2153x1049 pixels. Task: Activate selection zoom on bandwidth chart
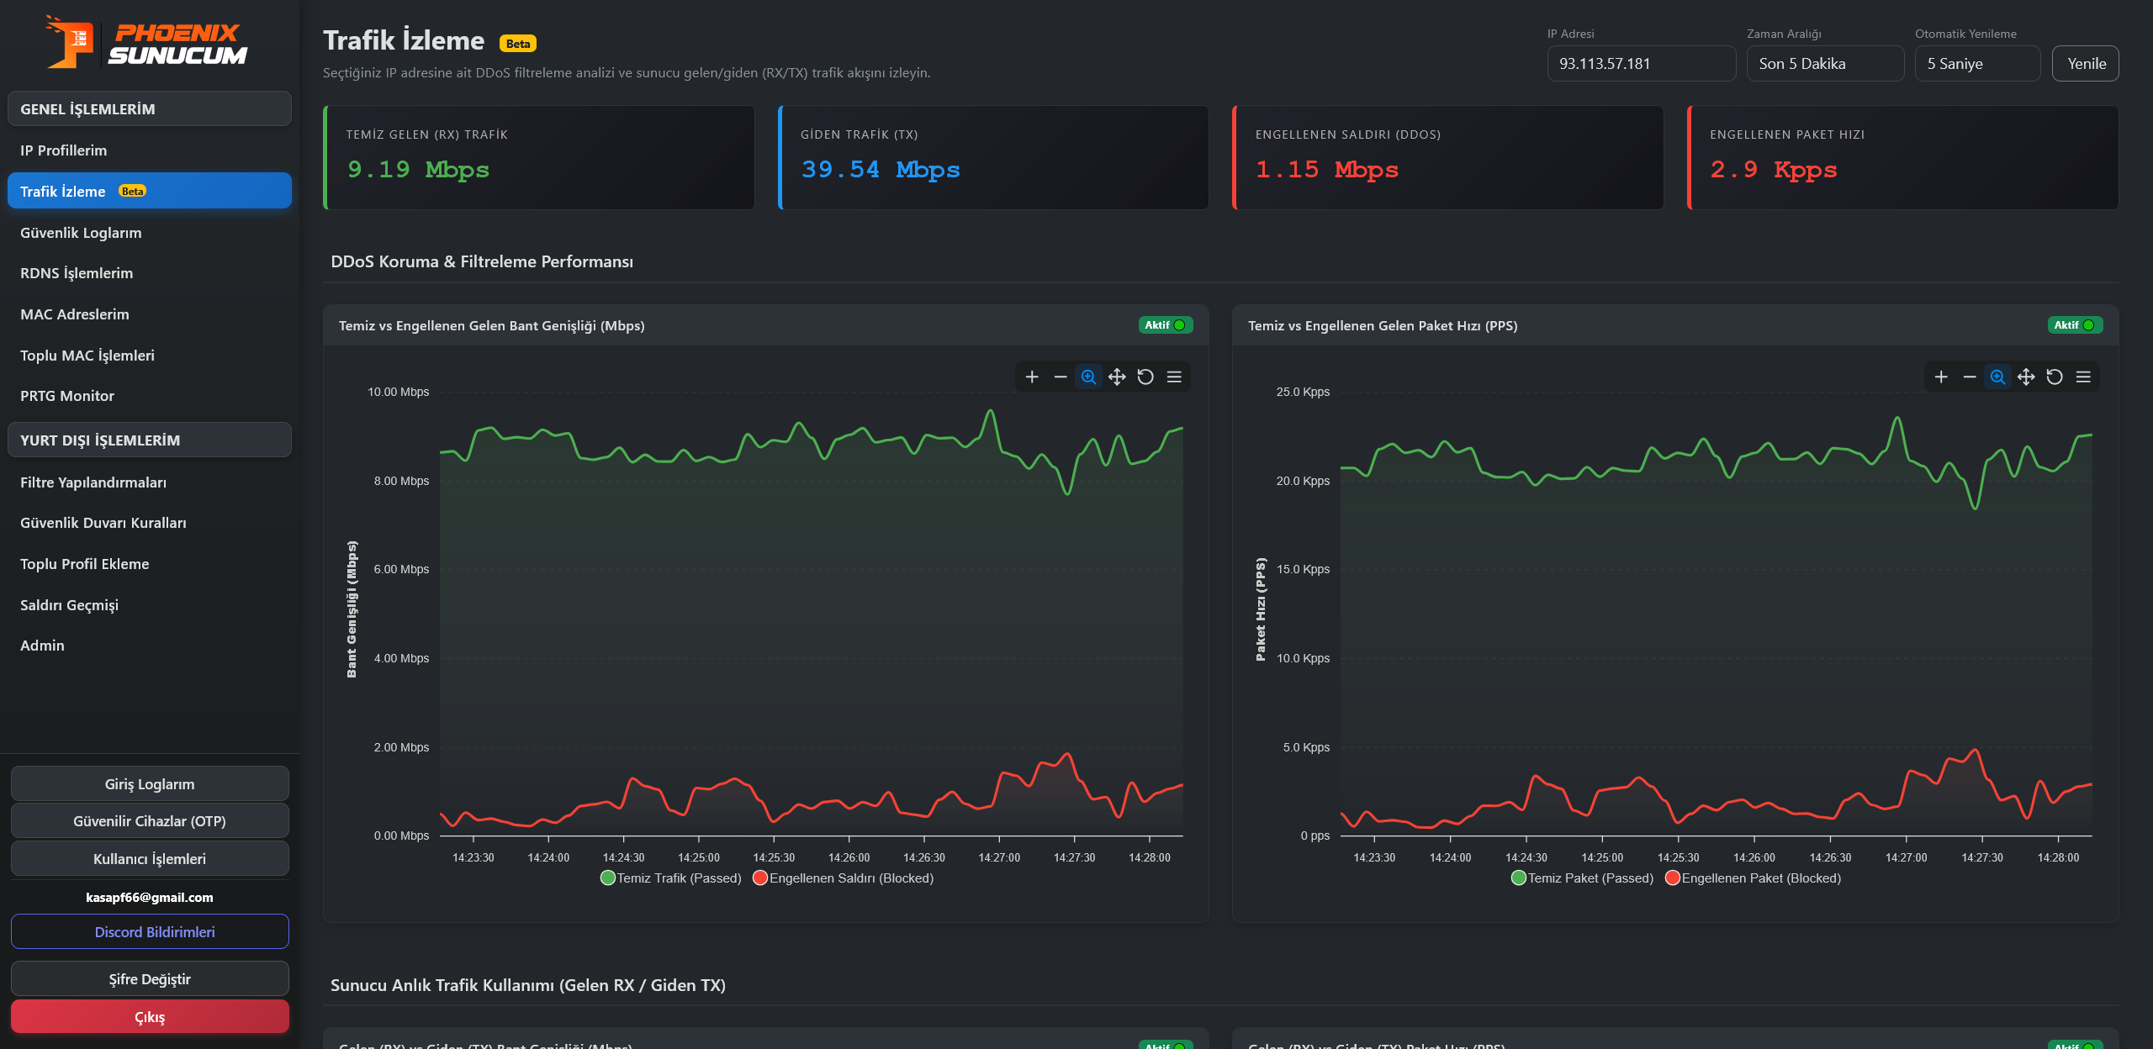pyautogui.click(x=1088, y=377)
